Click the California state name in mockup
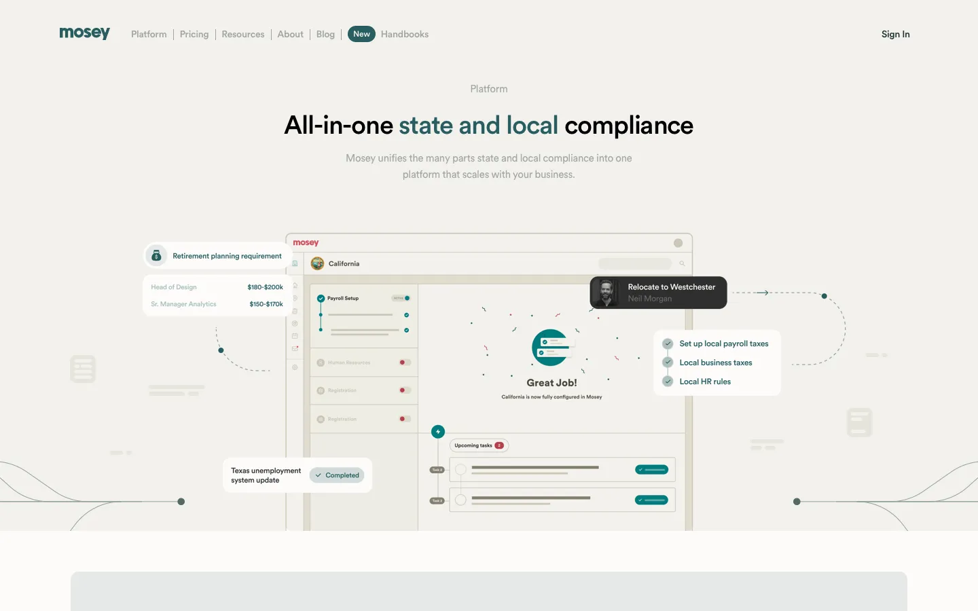Image resolution: width=978 pixels, height=611 pixels. click(x=344, y=263)
